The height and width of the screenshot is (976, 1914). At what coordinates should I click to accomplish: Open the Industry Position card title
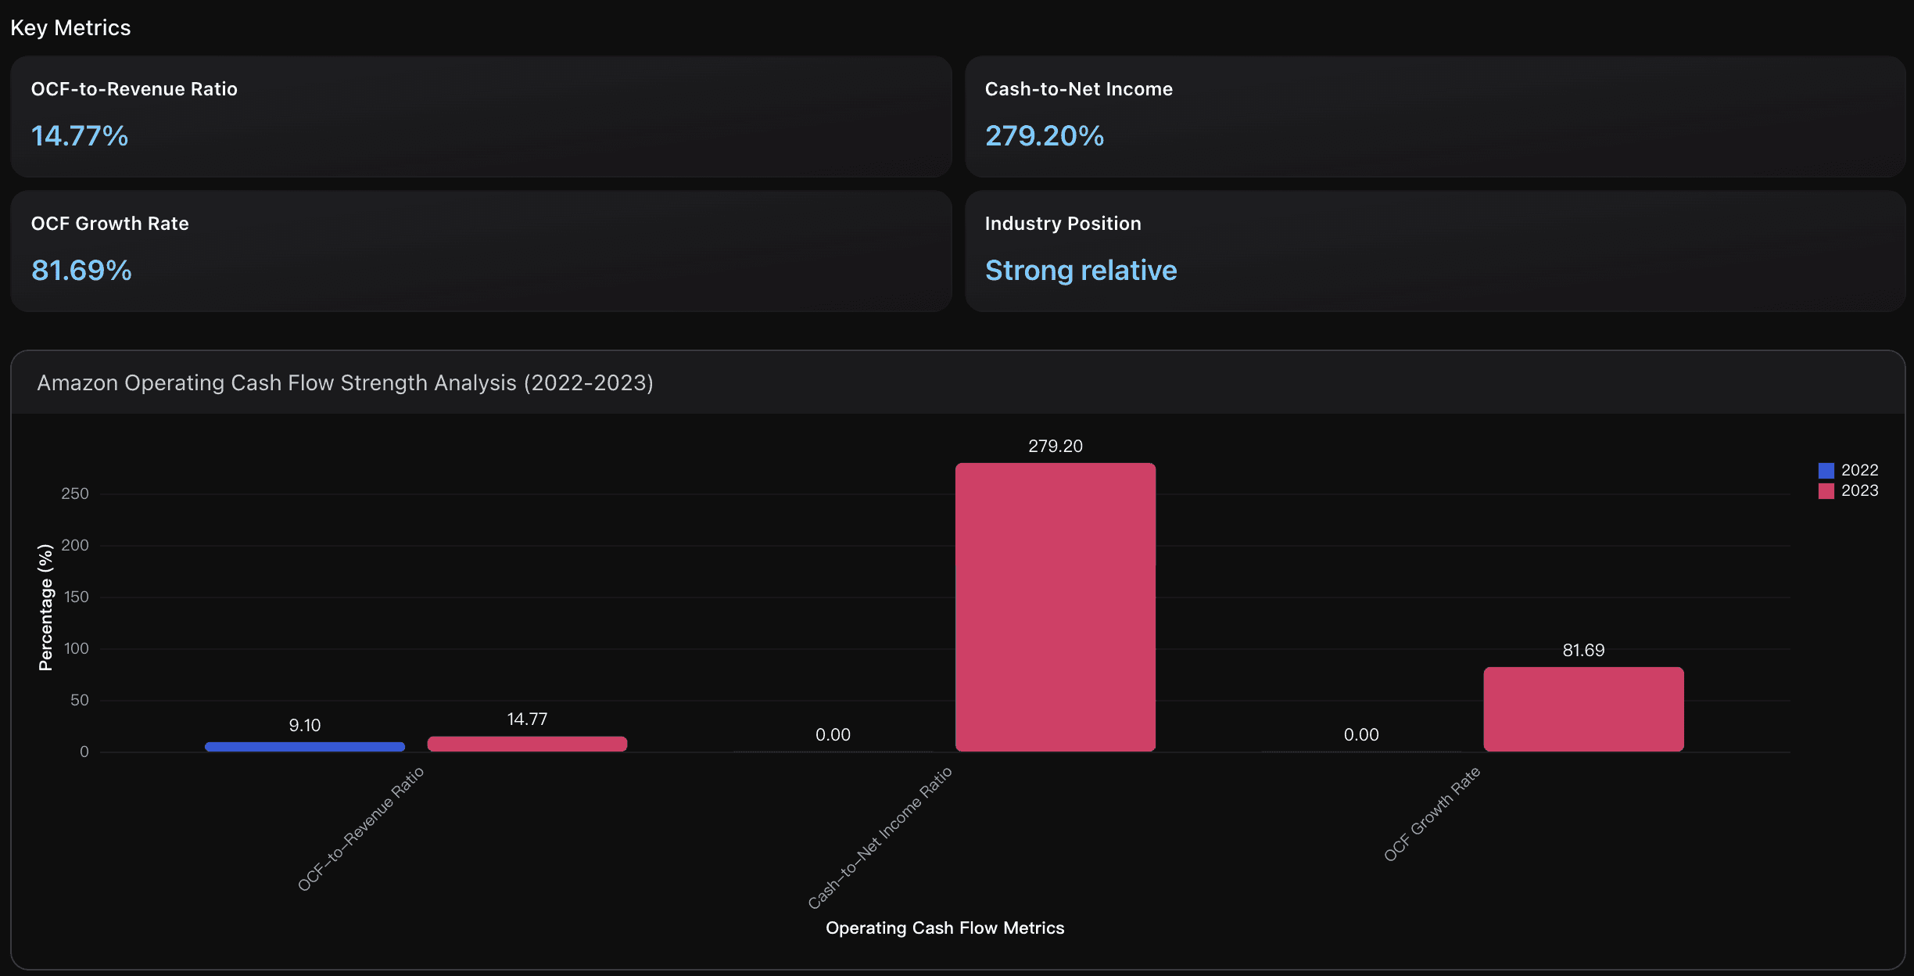point(1063,224)
